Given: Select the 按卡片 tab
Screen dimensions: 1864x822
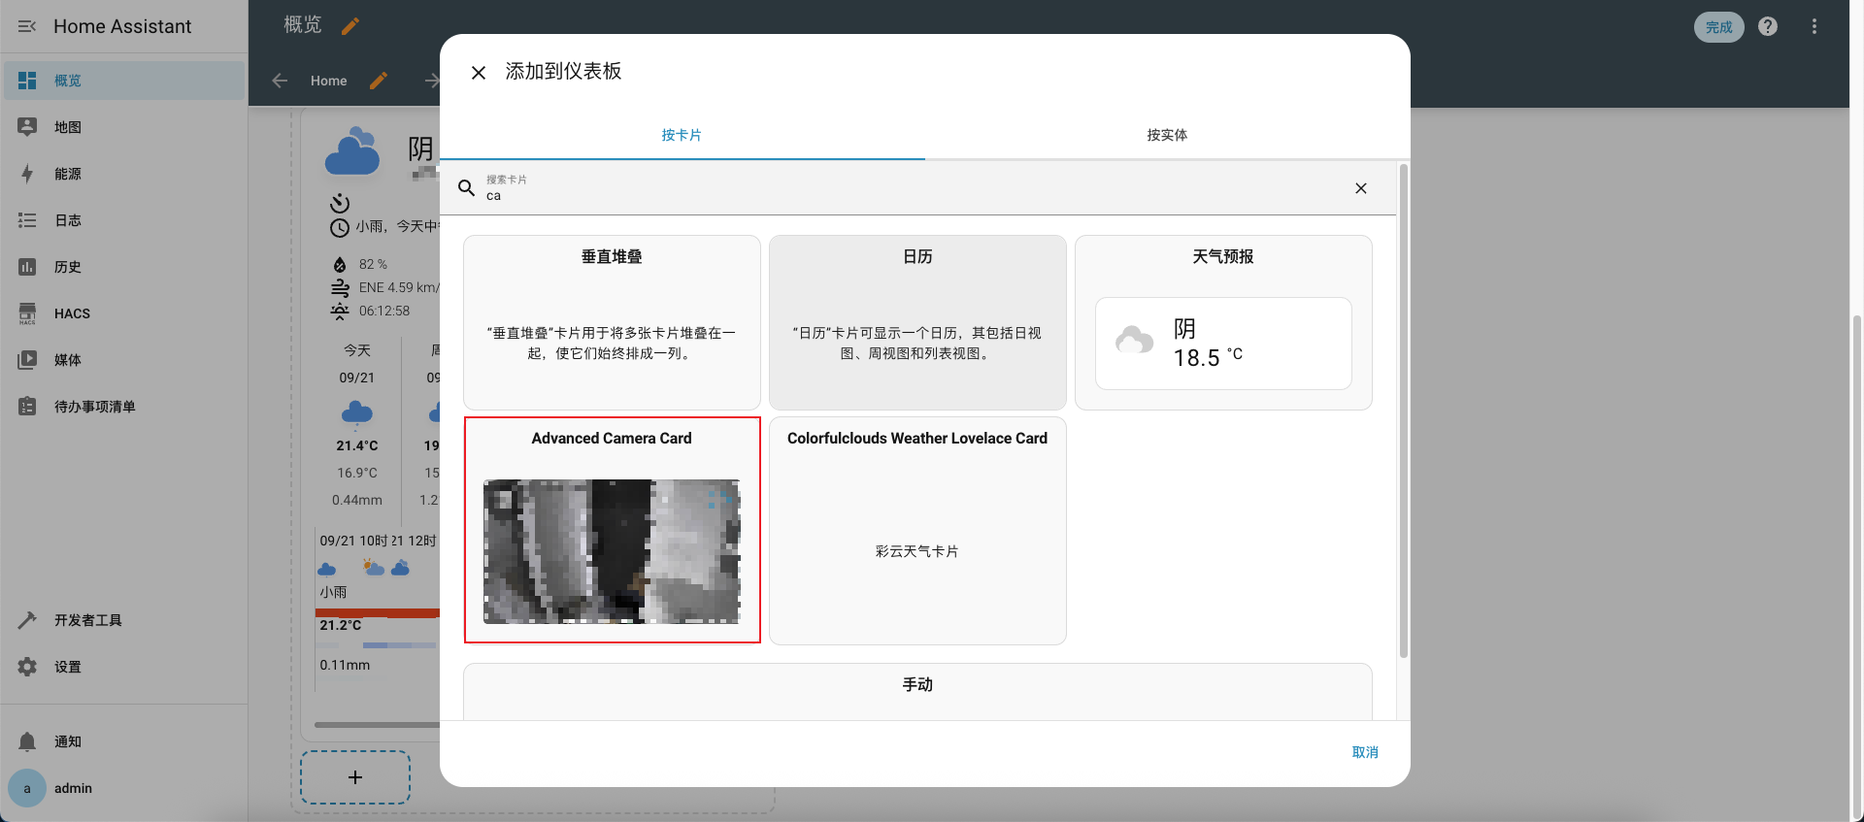Looking at the screenshot, I should pos(682,135).
